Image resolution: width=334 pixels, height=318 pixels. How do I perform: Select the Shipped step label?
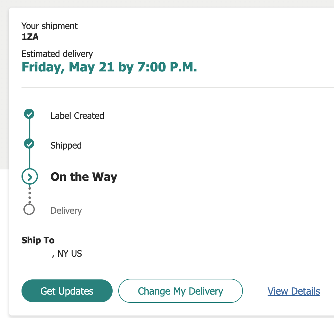[66, 145]
